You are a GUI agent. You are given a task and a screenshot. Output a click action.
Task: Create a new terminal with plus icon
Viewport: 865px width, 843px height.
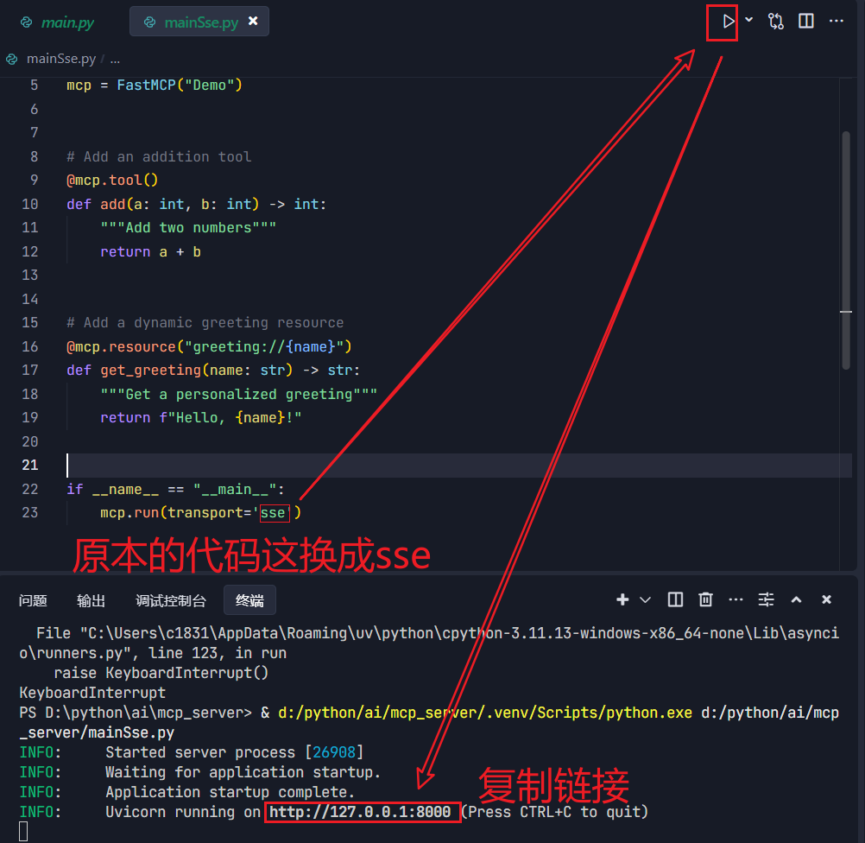tap(622, 599)
